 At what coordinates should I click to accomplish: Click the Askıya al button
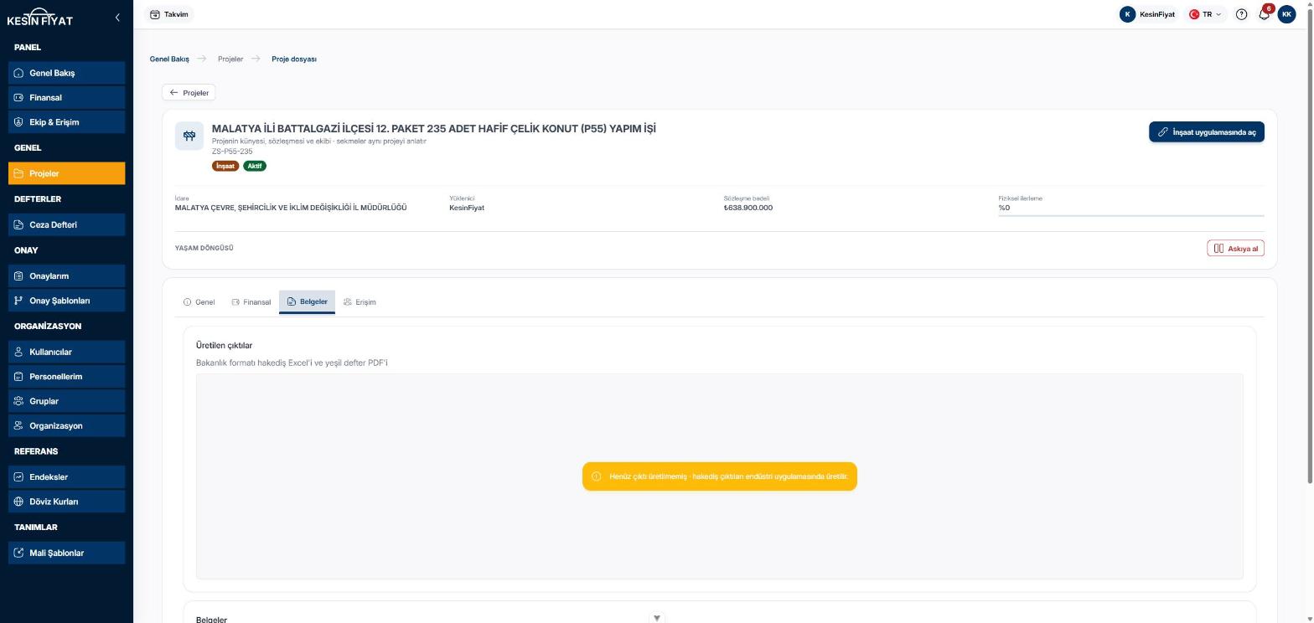1236,249
